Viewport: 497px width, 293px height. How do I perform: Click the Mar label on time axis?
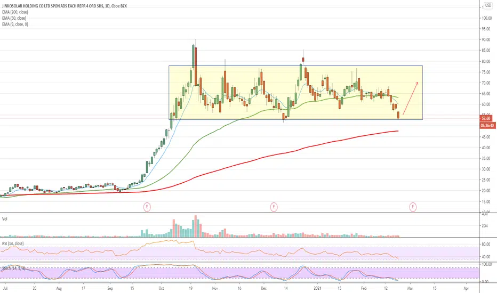(x=410, y=289)
